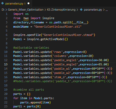Place cursor in the 'paddle_angle2' string
116x109 pixels.
65,64
